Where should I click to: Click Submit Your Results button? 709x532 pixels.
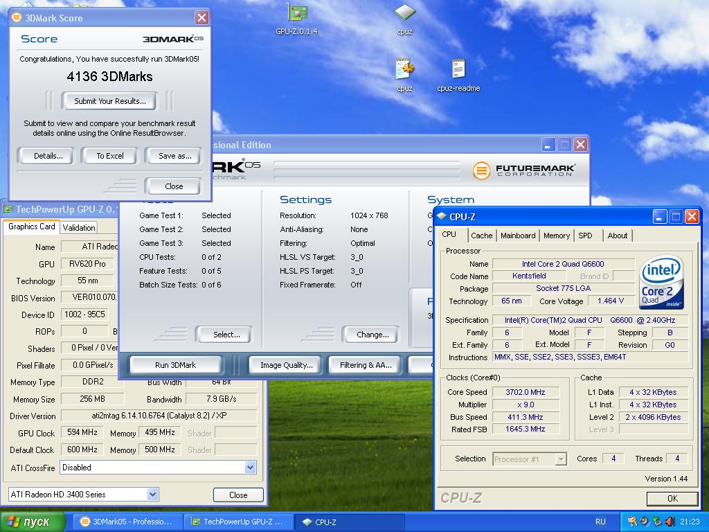pos(110,101)
